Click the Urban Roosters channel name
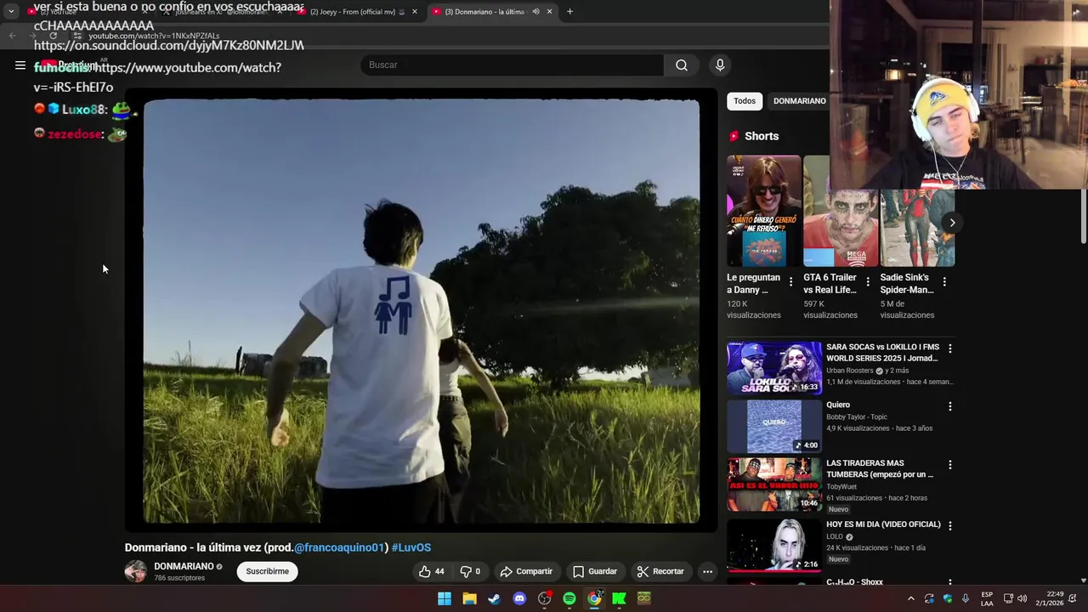1088x612 pixels. (850, 371)
